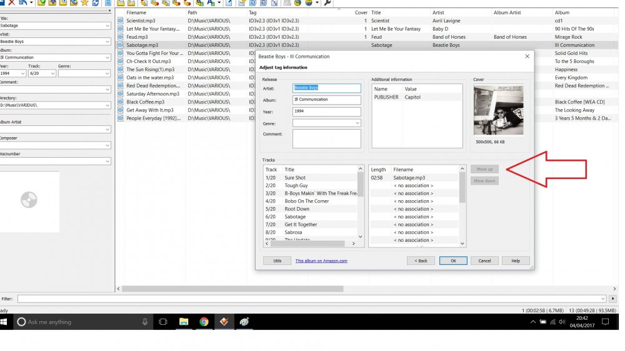Click the Cortana microphone icon
This screenshot has width=625, height=351.
point(145,322)
